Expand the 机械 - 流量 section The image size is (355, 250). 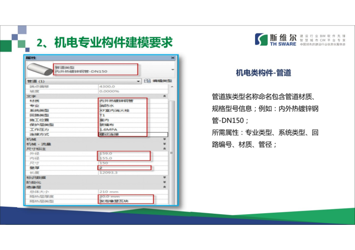[x=164, y=144]
